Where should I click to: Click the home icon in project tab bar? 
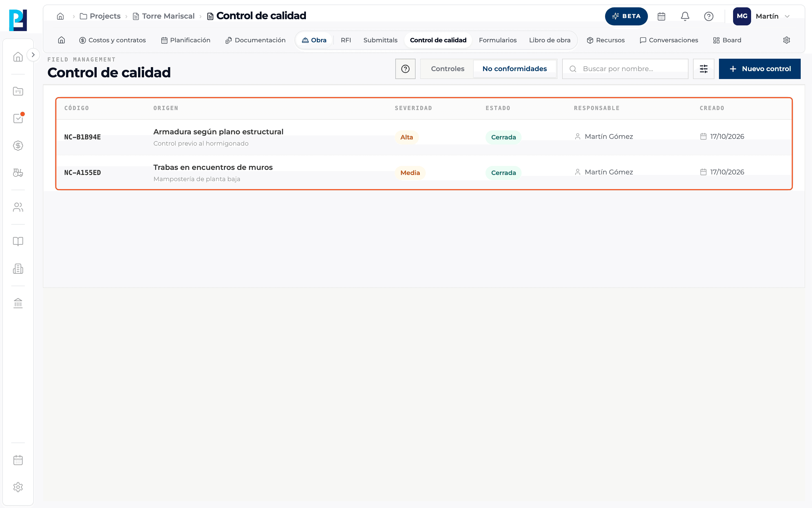(61, 40)
